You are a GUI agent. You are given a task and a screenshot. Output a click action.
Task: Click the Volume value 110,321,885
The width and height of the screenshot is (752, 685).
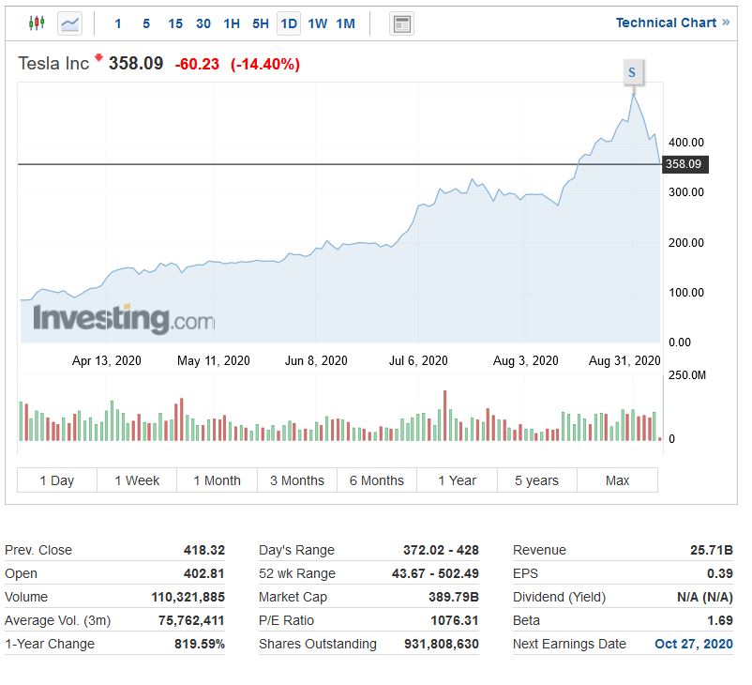click(188, 597)
